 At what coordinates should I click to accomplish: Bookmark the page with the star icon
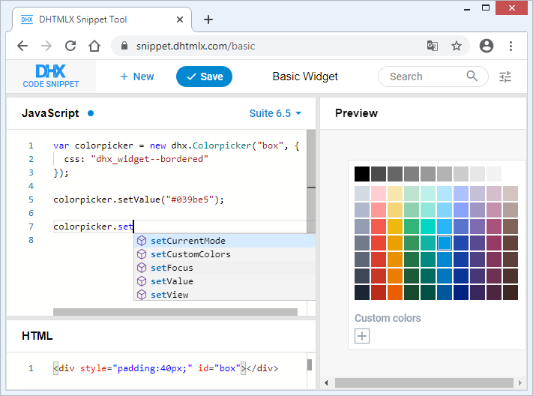tap(457, 46)
